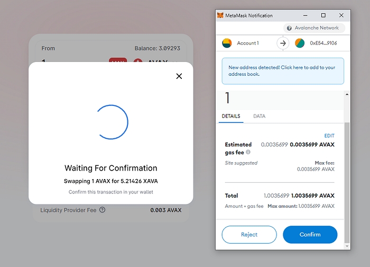Click the MAX amount button
Screen dimensions: 370x267
point(118,63)
